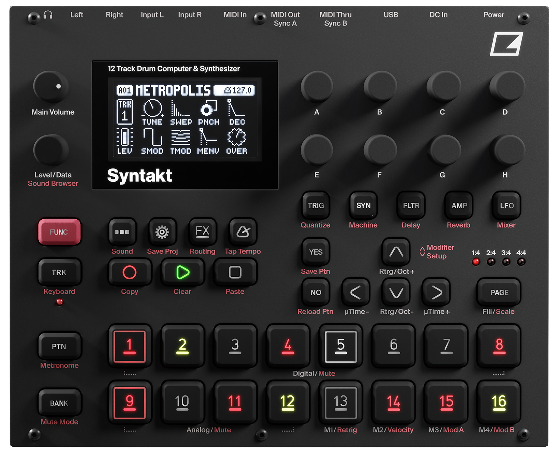The height and width of the screenshot is (457, 559).
Task: Click the left arrow µTime- key
Action: 356,292
